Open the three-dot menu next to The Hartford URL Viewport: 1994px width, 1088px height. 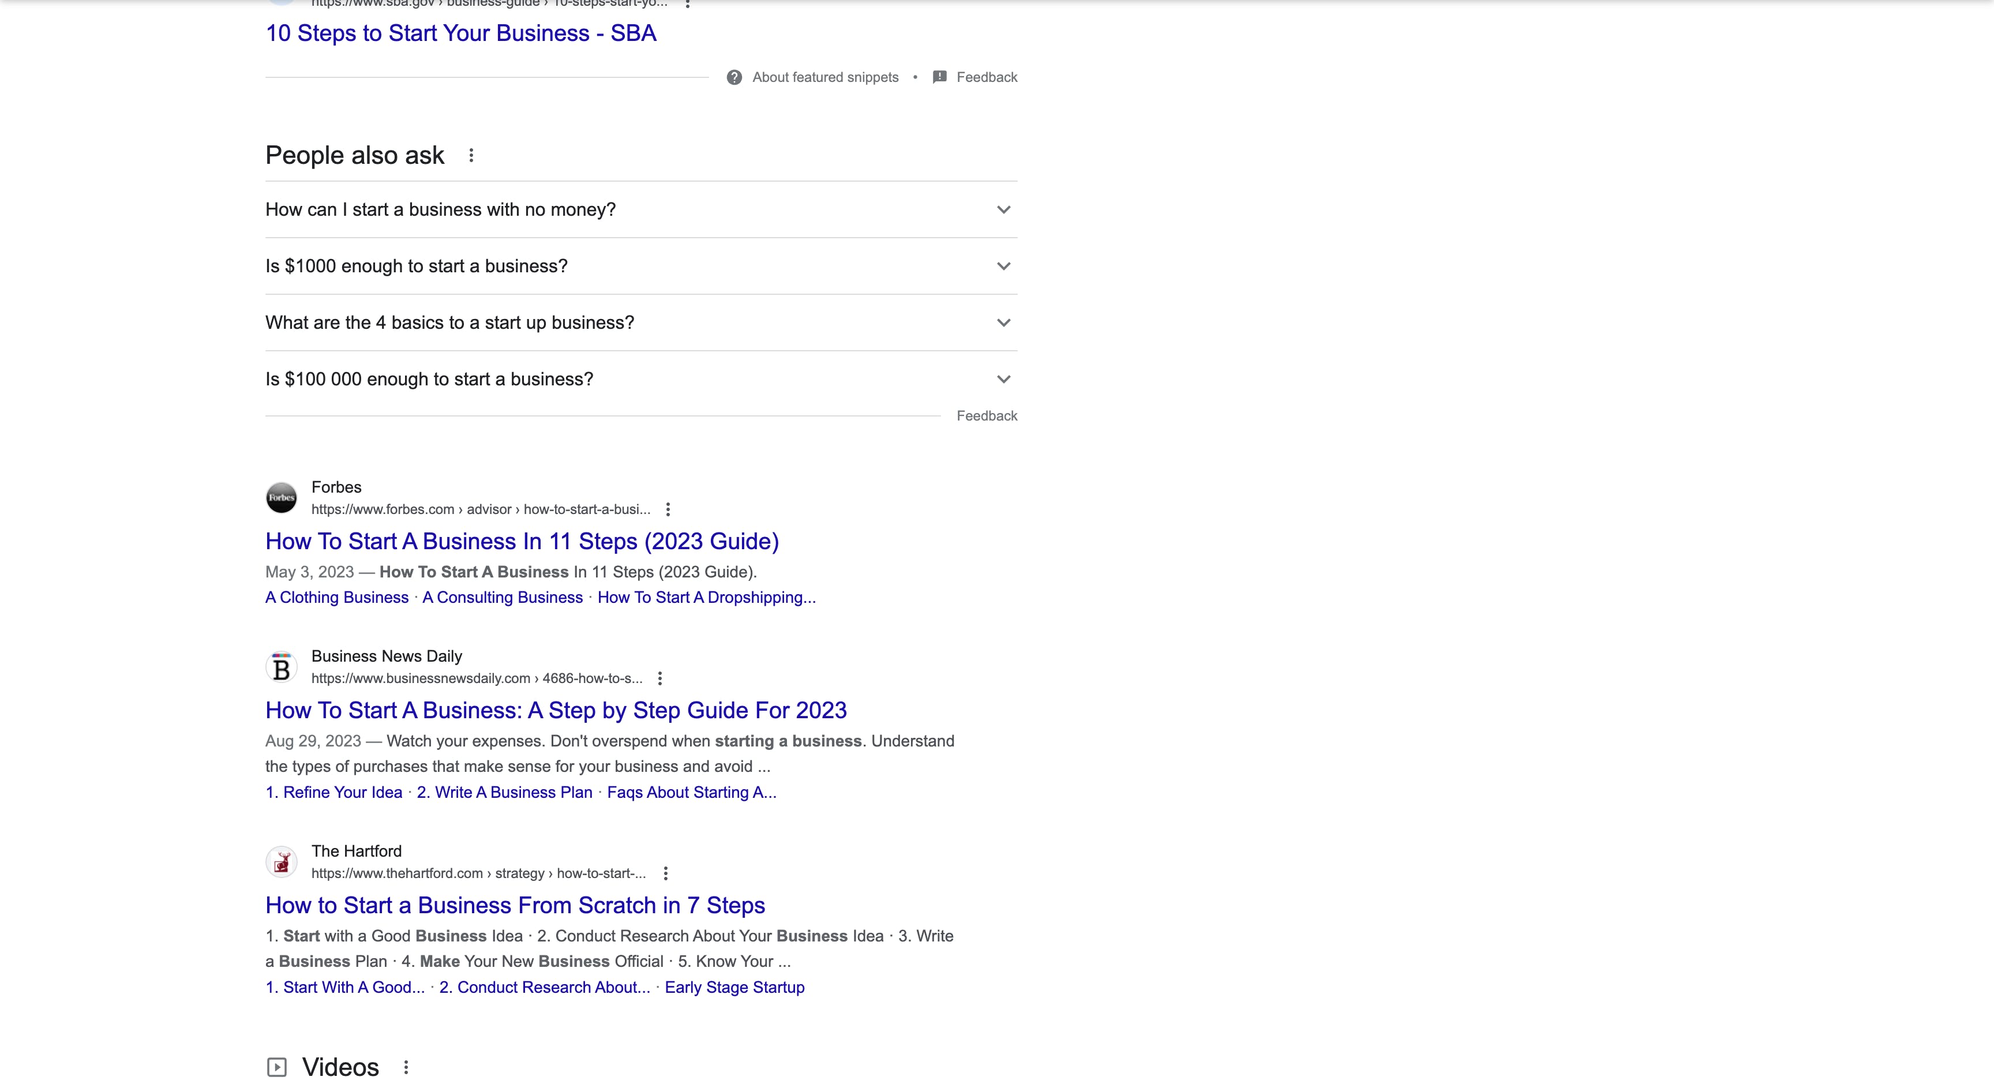point(665,873)
